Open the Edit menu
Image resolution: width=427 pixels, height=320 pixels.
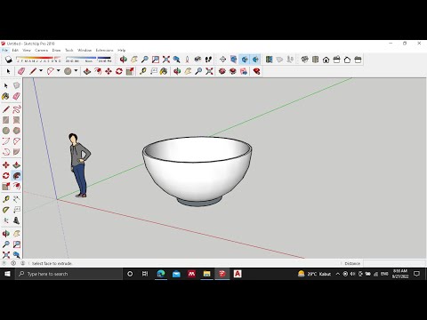(15, 51)
